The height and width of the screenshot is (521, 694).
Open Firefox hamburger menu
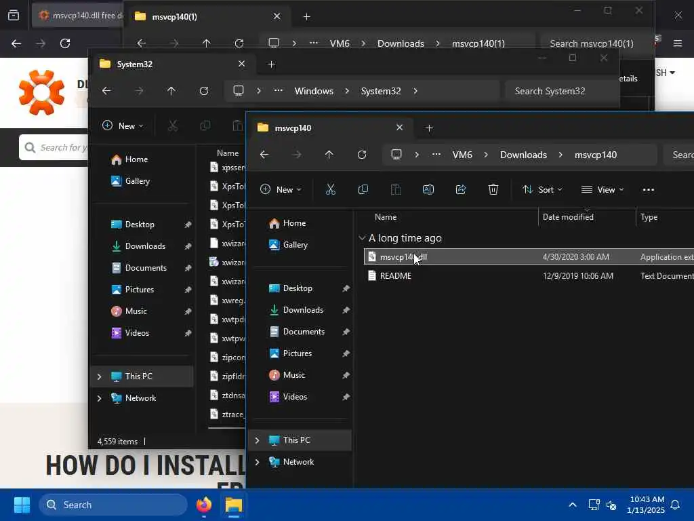[x=678, y=43]
